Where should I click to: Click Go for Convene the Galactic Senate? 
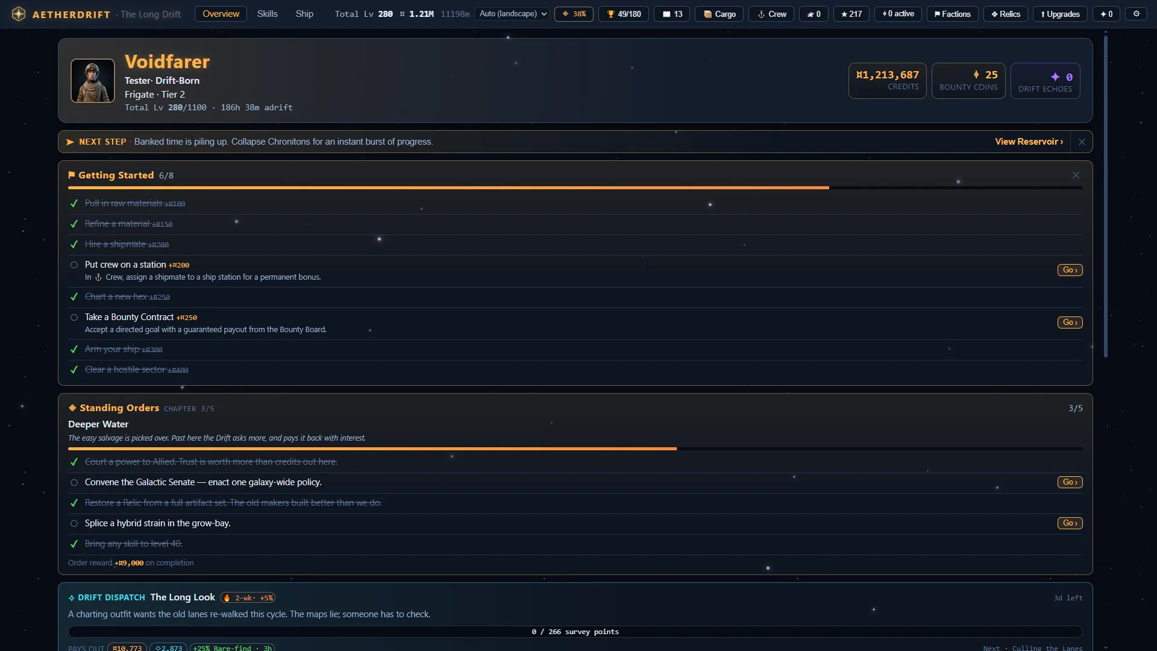pyautogui.click(x=1070, y=482)
